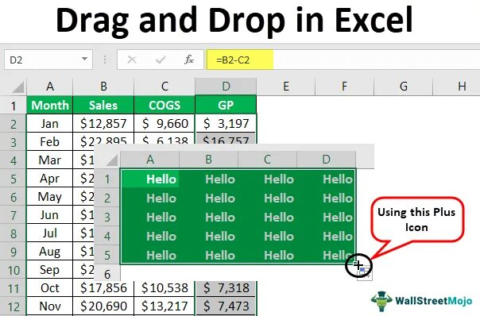Select row 12 header in main sheet

coord(14,306)
